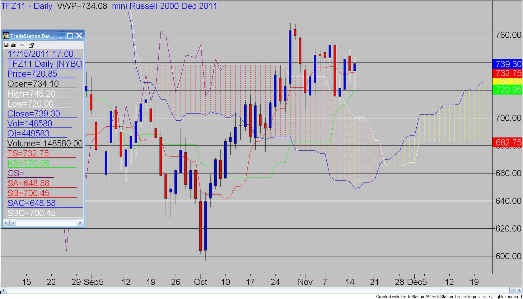Click the Nov date axis label
Image resolution: width=523 pixels, height=299 pixels.
305,282
